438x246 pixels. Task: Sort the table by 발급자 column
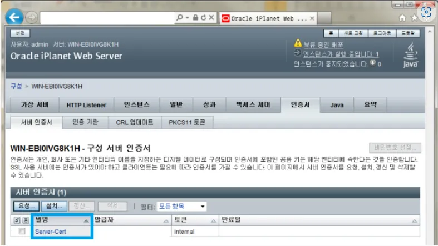[x=131, y=220]
